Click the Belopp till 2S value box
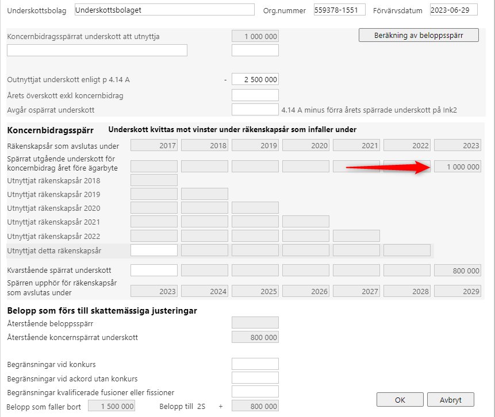This screenshot has width=495, height=417. point(255,406)
